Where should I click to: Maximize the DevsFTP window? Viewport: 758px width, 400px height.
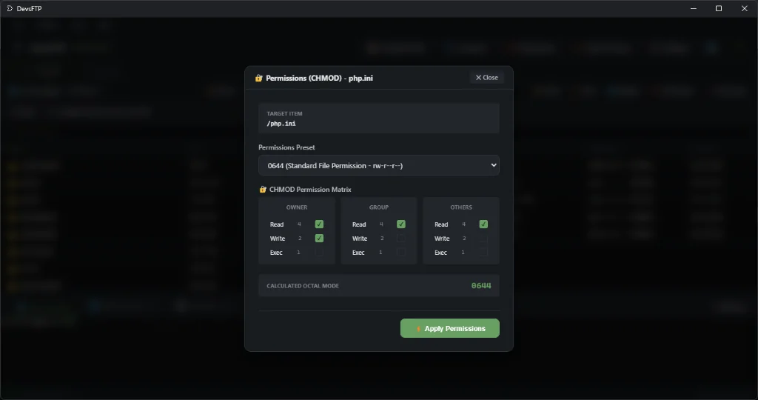coord(718,8)
